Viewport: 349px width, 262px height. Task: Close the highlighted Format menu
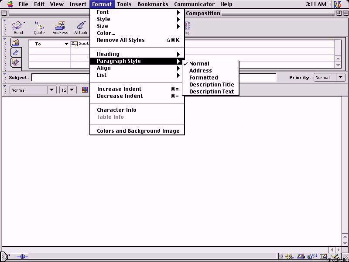(x=102, y=4)
